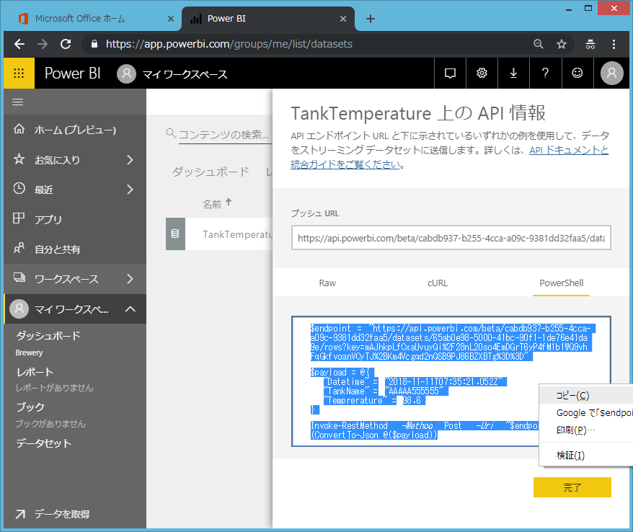Click the zoom magnifier icon in address bar
Screen dimensions: 633x532
[538, 44]
